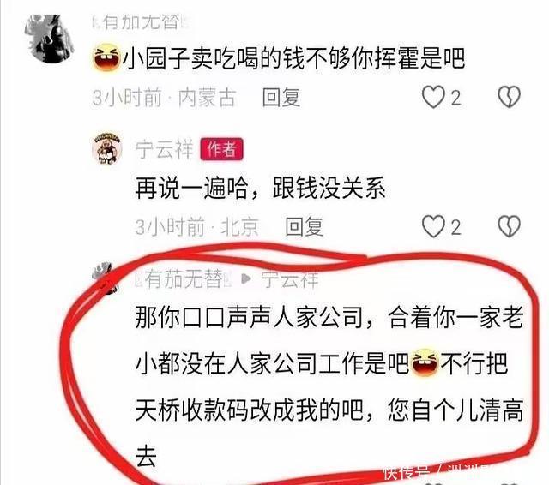This screenshot has width=549, height=485.
Task: Tap laughing emoji in circled comment
Action: (425, 363)
